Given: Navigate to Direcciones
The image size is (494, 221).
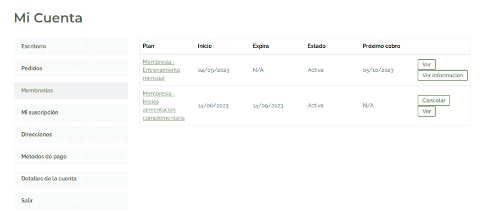Looking at the screenshot, I should [71, 134].
